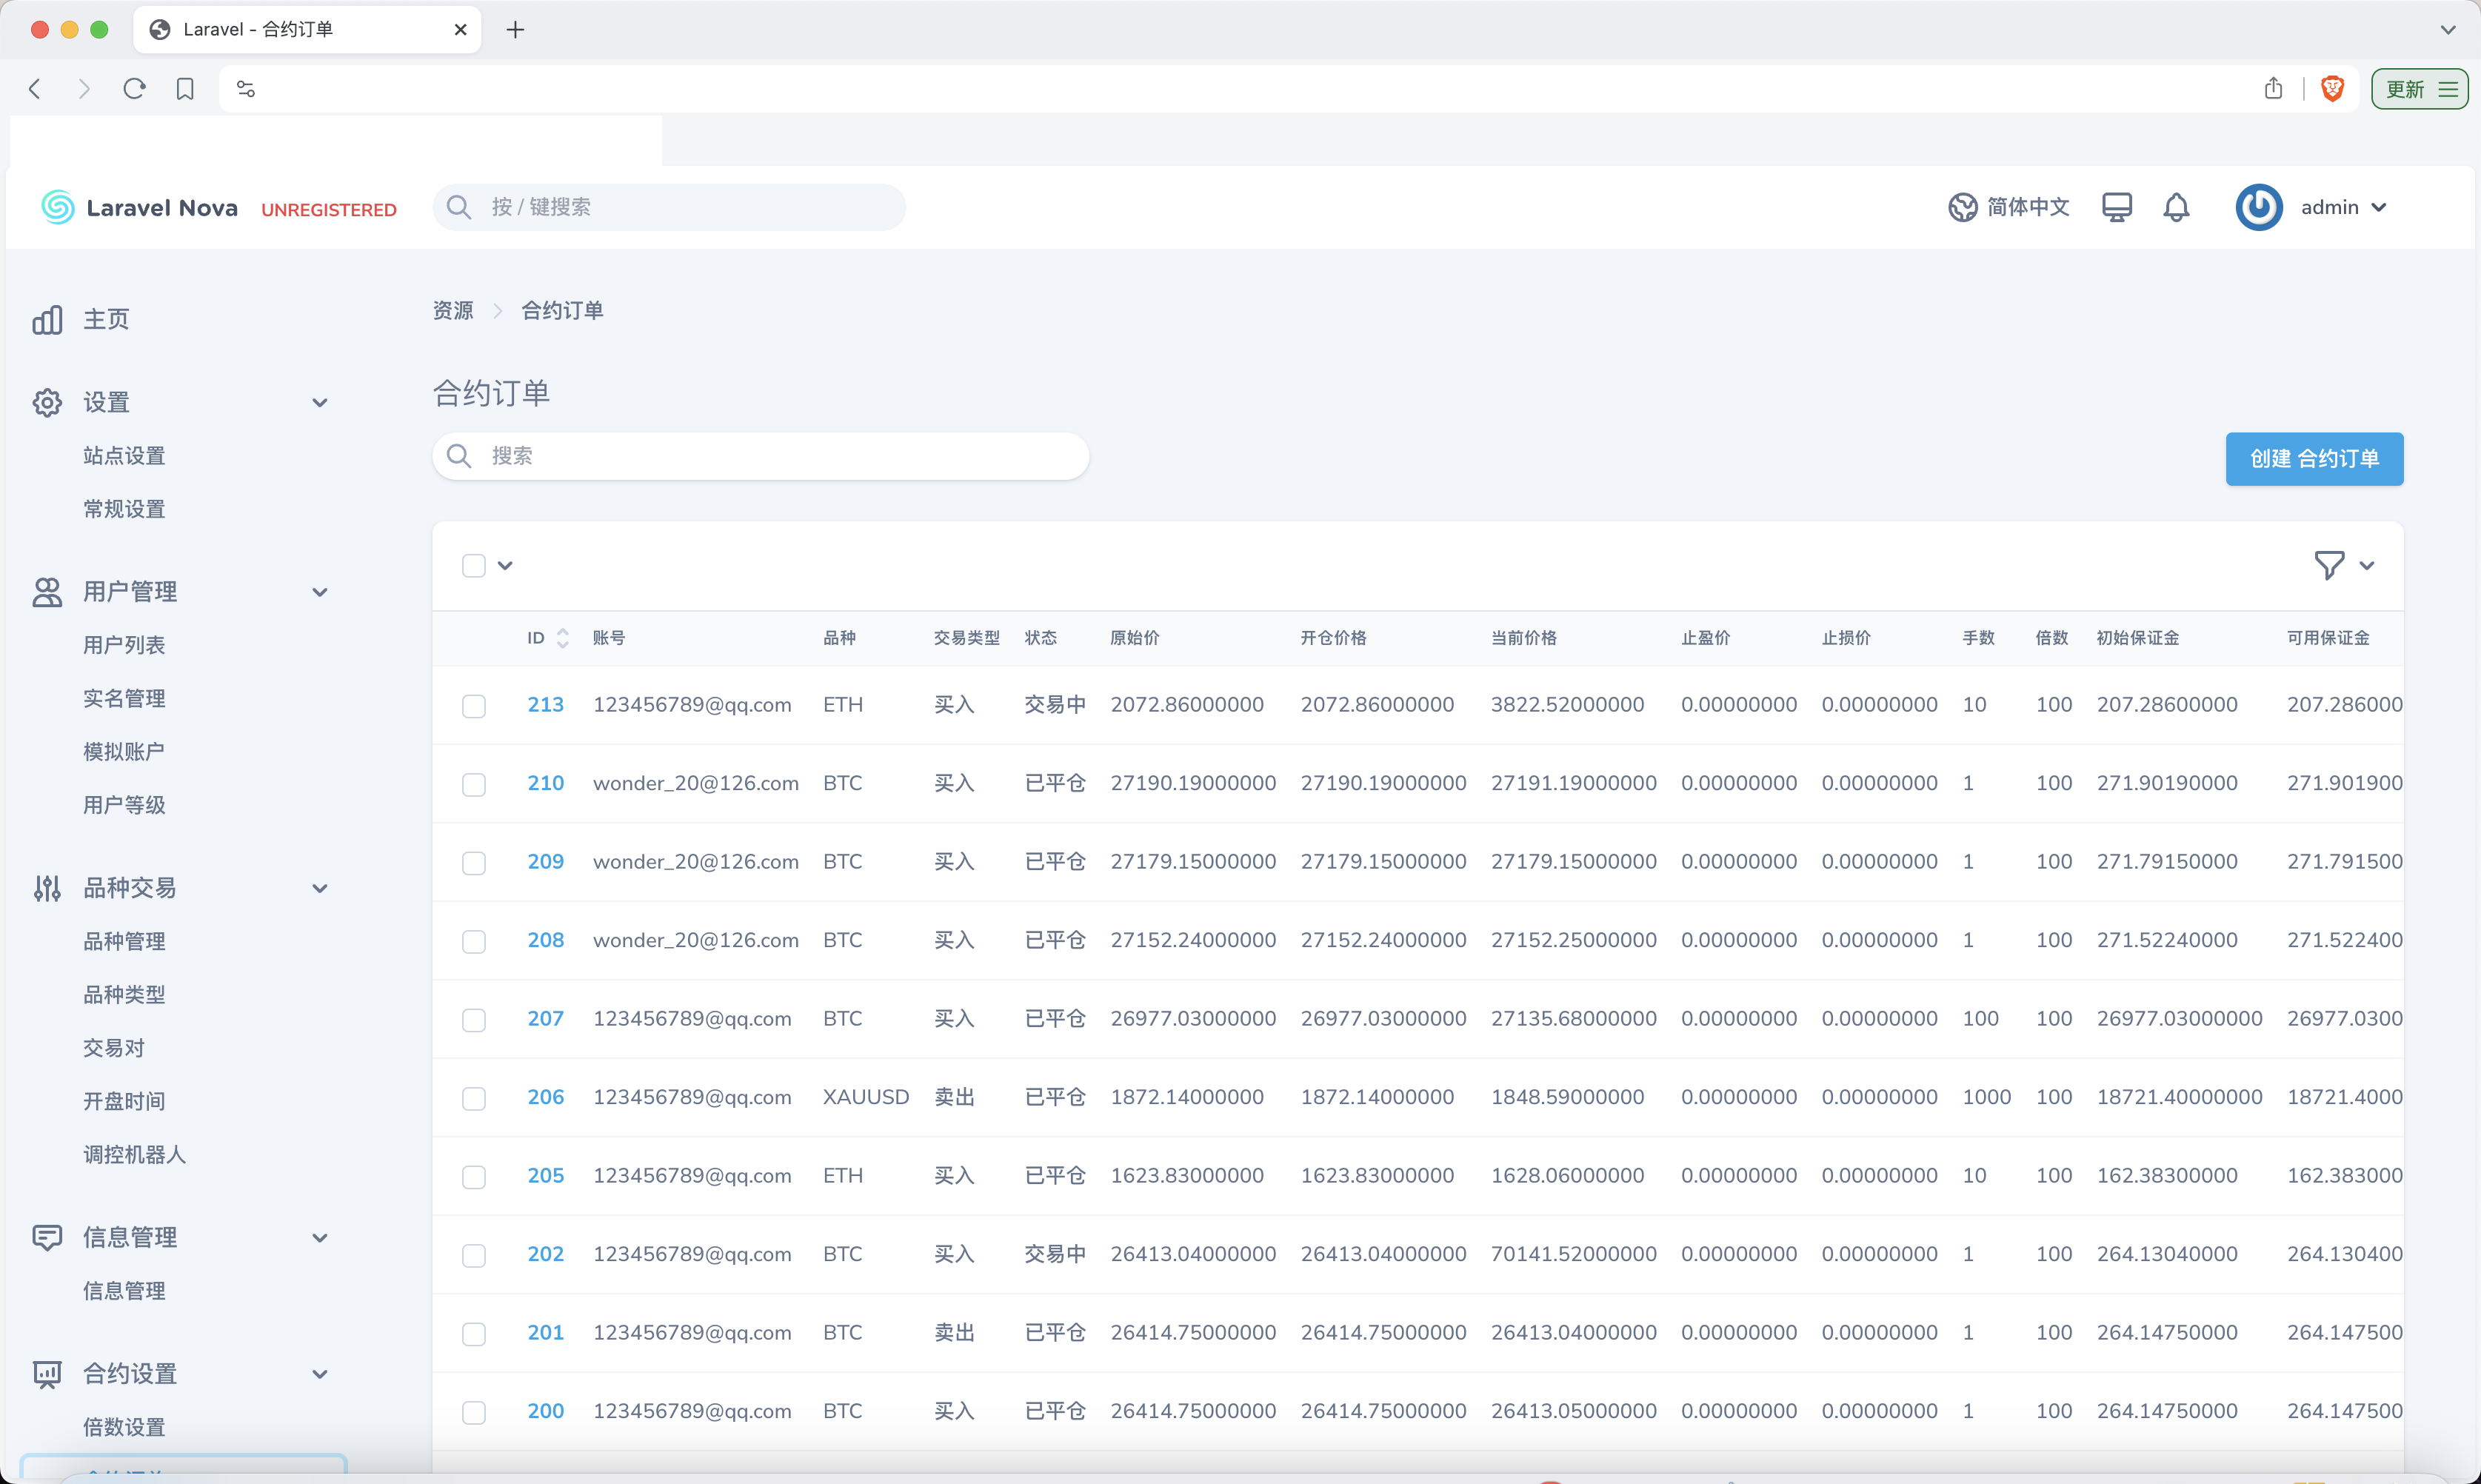Click the globe language icon
Screen dimensions: 2481x1484
pyautogui.click(x=1962, y=207)
